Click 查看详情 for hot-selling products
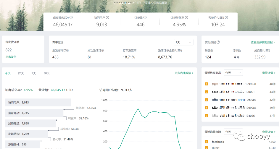This screenshot has width=279, height=149. (269, 73)
